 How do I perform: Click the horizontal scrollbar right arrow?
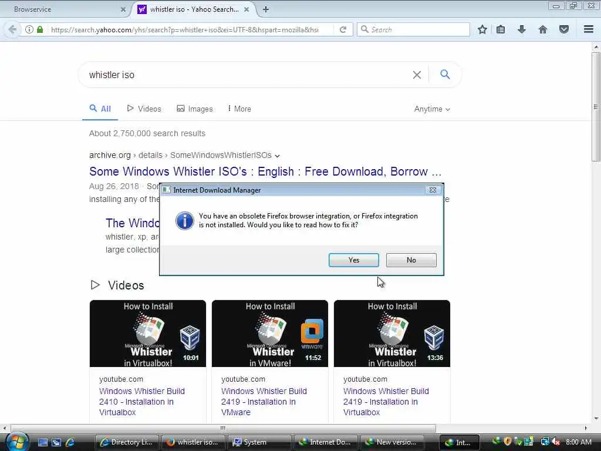tap(585, 428)
